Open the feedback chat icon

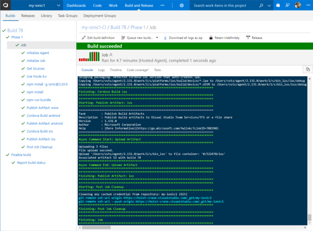point(288,6)
